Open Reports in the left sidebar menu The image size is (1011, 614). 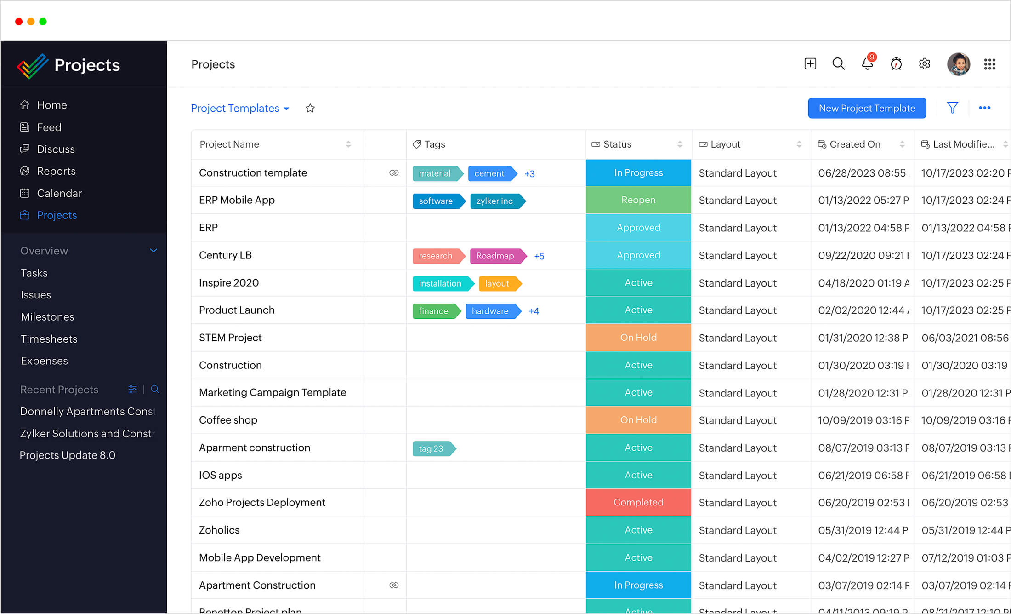click(57, 171)
